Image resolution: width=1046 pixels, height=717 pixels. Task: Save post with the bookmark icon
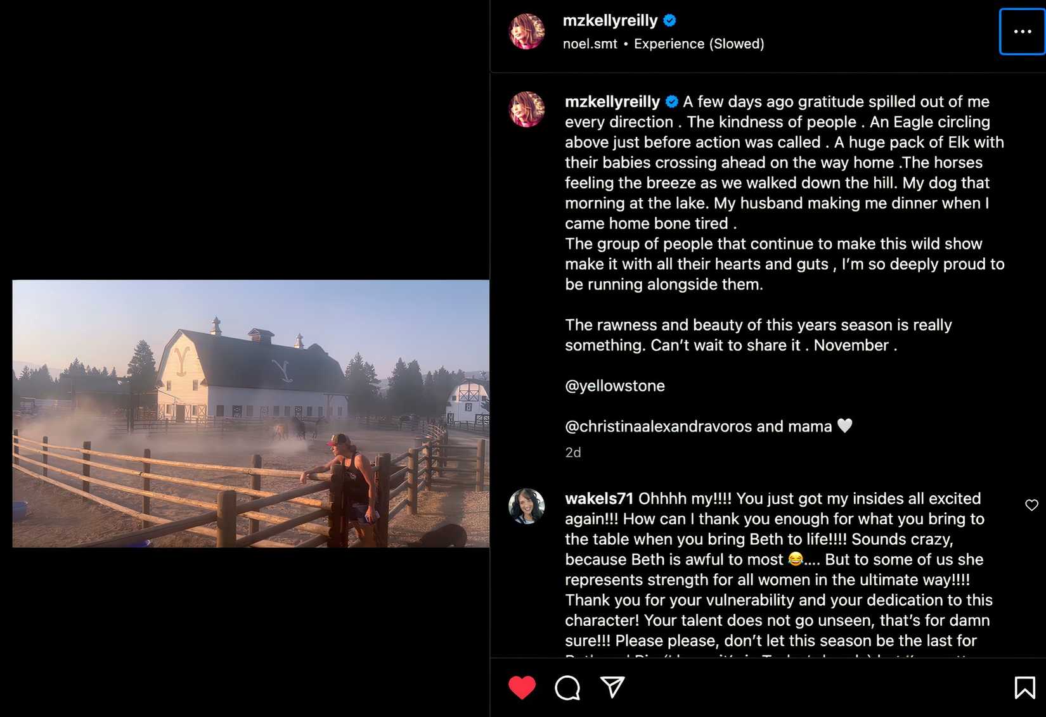point(1024,688)
